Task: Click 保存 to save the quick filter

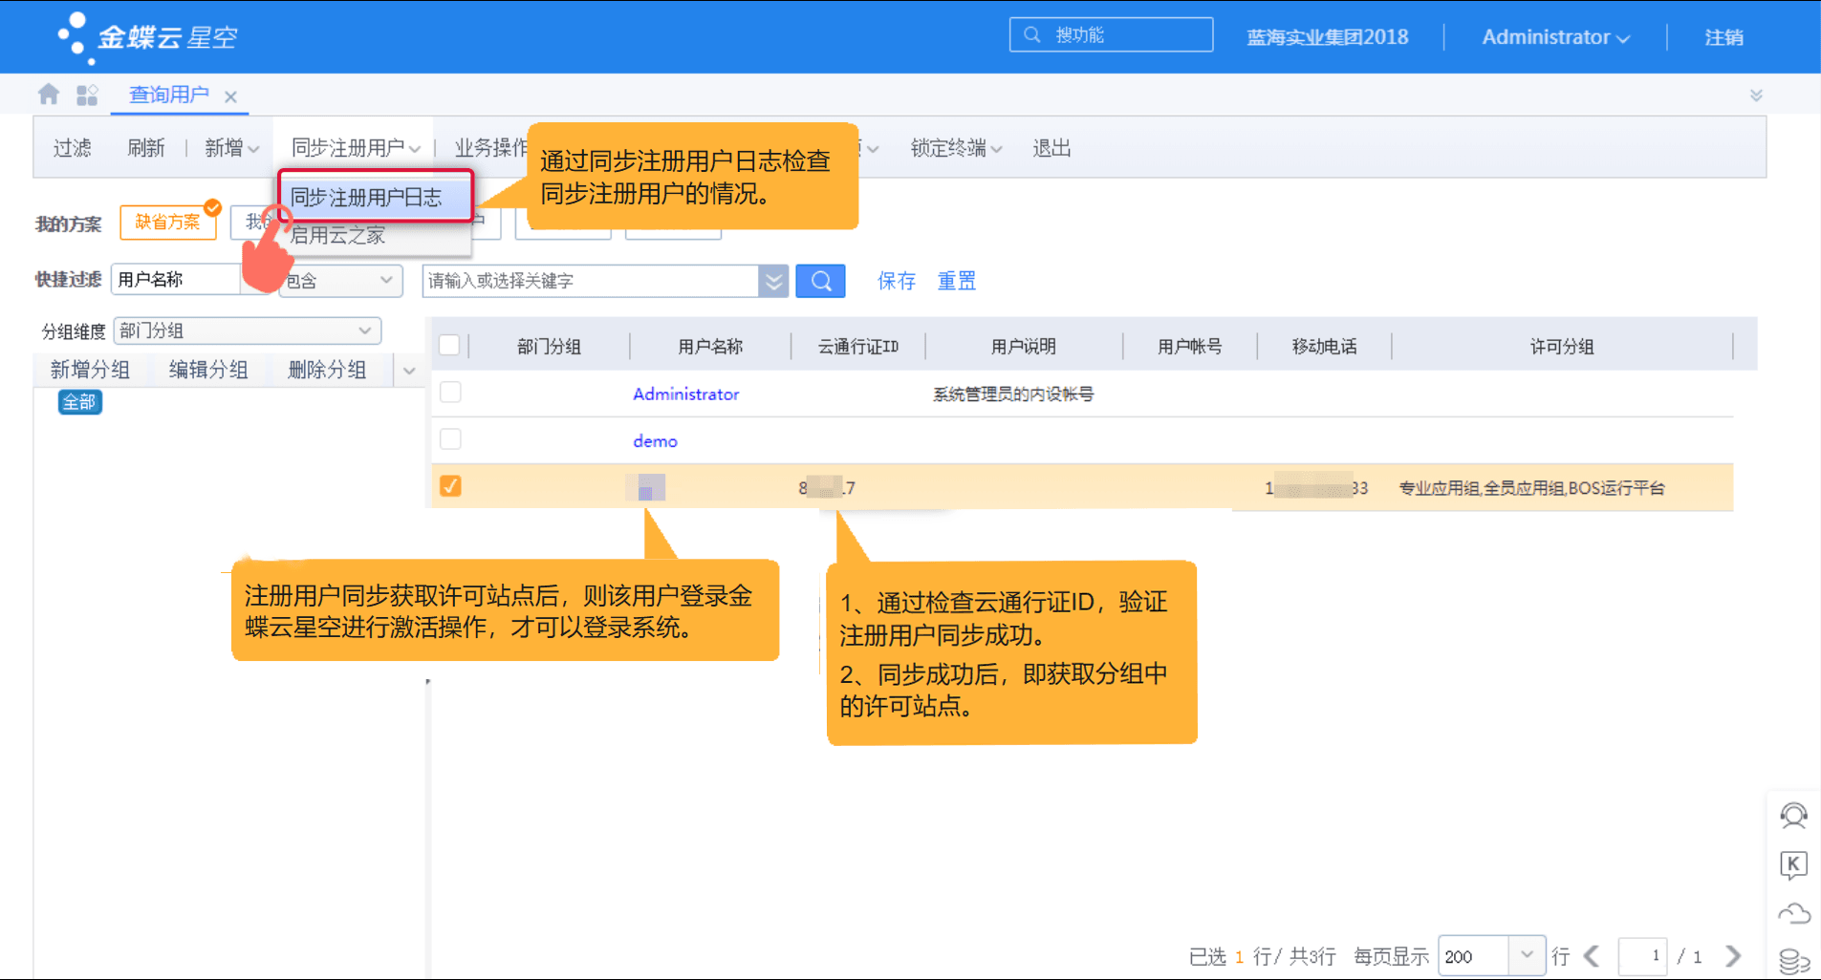Action: click(x=895, y=280)
